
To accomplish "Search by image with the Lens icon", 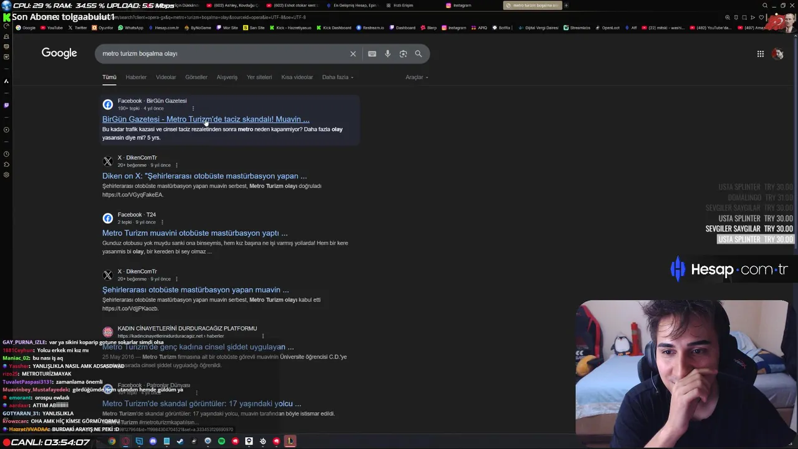I will pos(403,54).
